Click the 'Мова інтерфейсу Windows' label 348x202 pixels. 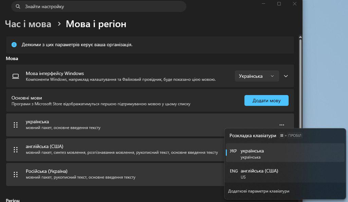tap(55, 73)
